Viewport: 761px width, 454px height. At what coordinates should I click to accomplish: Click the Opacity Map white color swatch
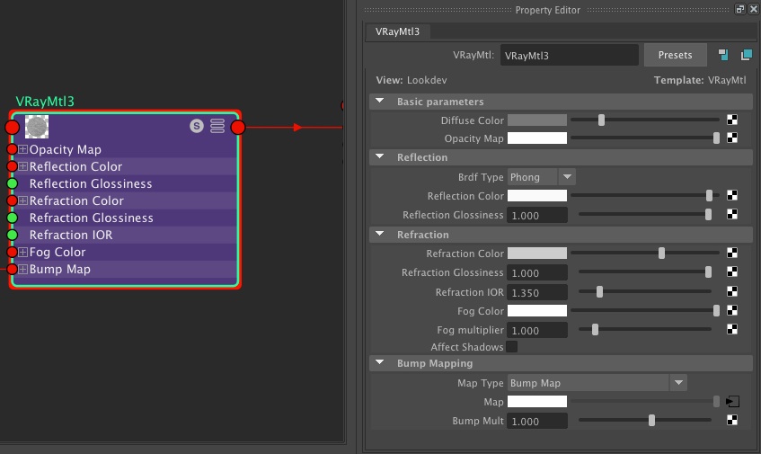(x=537, y=138)
